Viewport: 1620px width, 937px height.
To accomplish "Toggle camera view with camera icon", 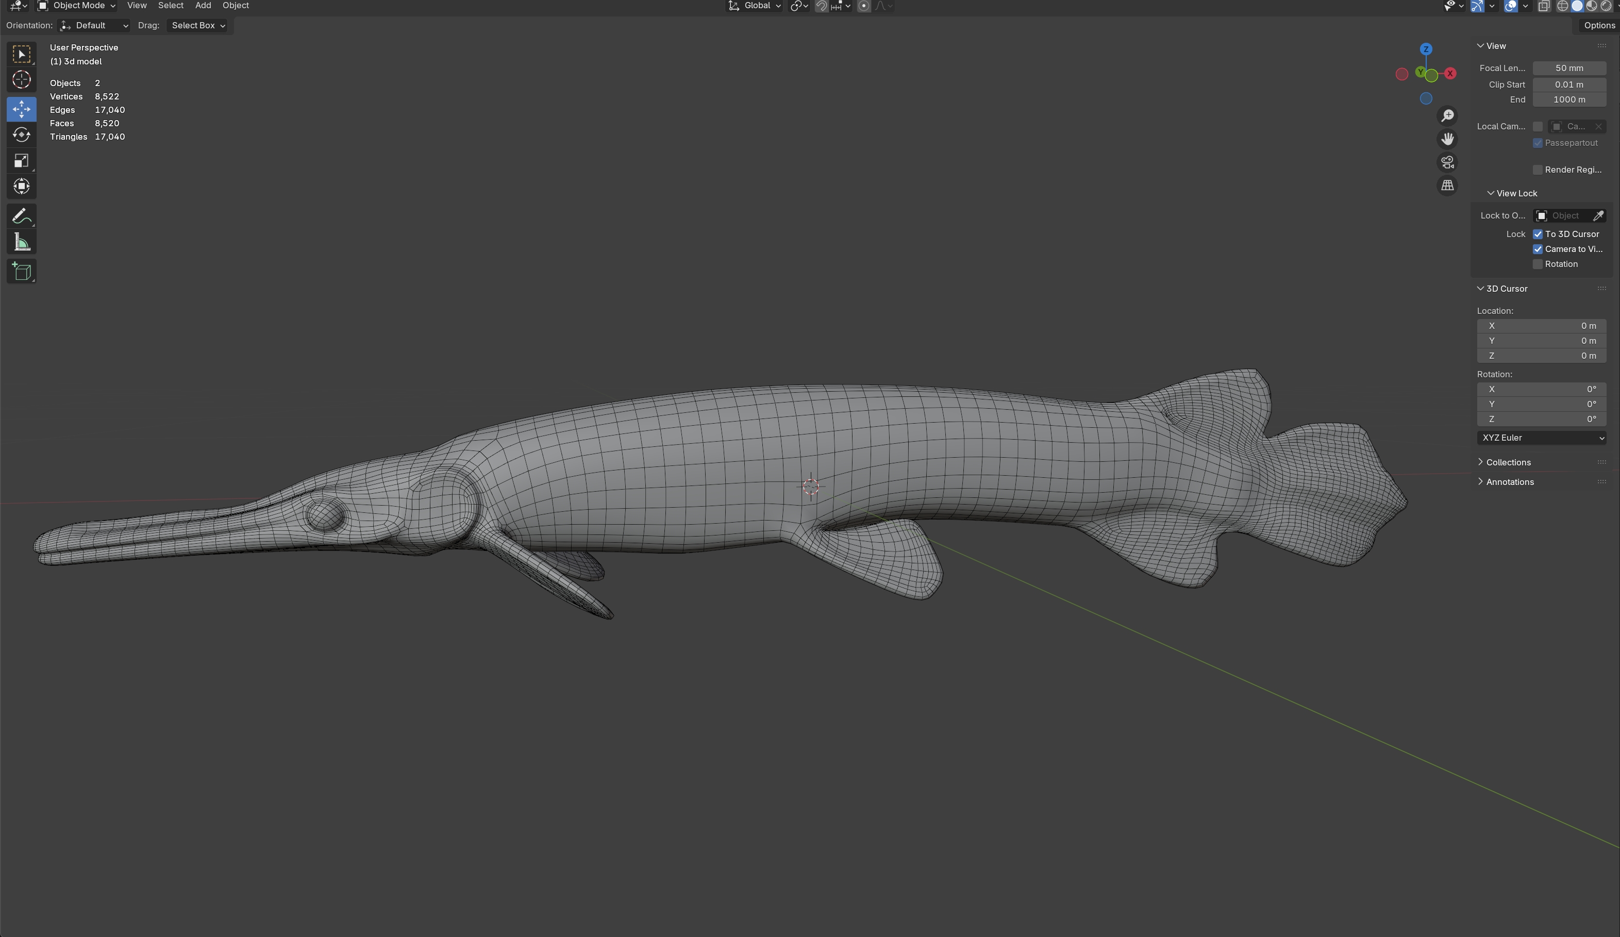I will (x=1447, y=162).
